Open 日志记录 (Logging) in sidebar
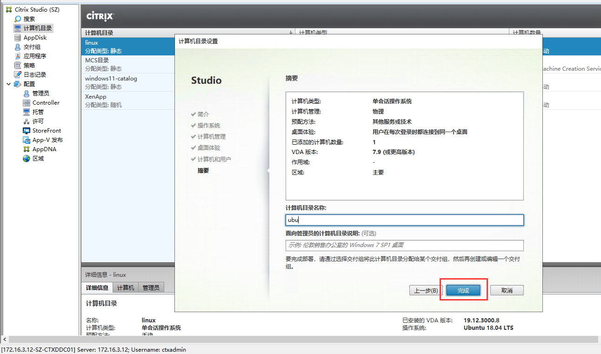Screen dimensions: 601x354 pyautogui.click(x=17, y=74)
